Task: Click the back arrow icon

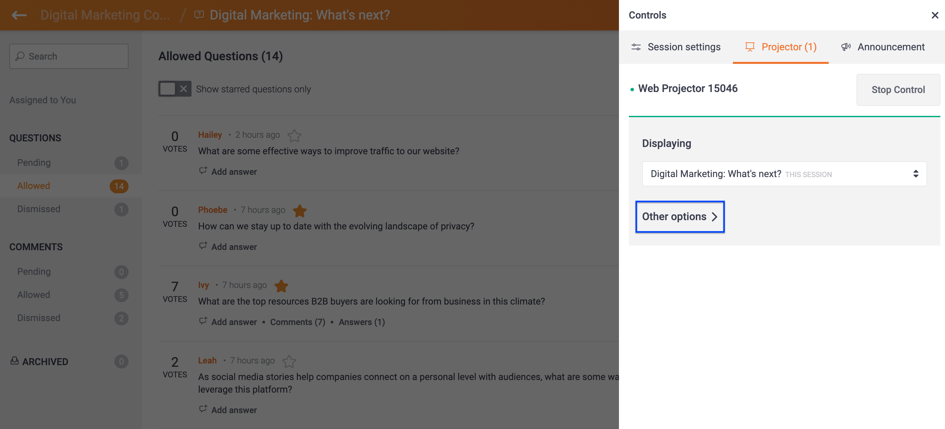Action: pyautogui.click(x=19, y=15)
